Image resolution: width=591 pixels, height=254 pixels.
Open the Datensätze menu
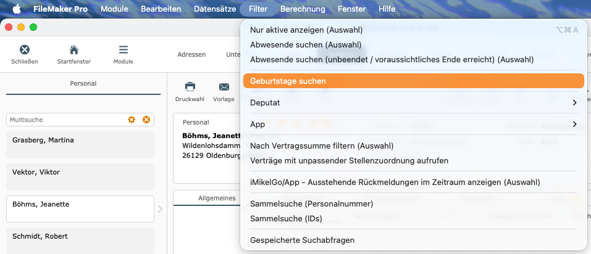tap(215, 9)
